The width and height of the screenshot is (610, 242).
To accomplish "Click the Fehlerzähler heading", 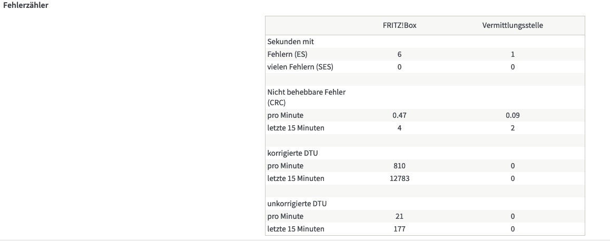I will click(26, 5).
